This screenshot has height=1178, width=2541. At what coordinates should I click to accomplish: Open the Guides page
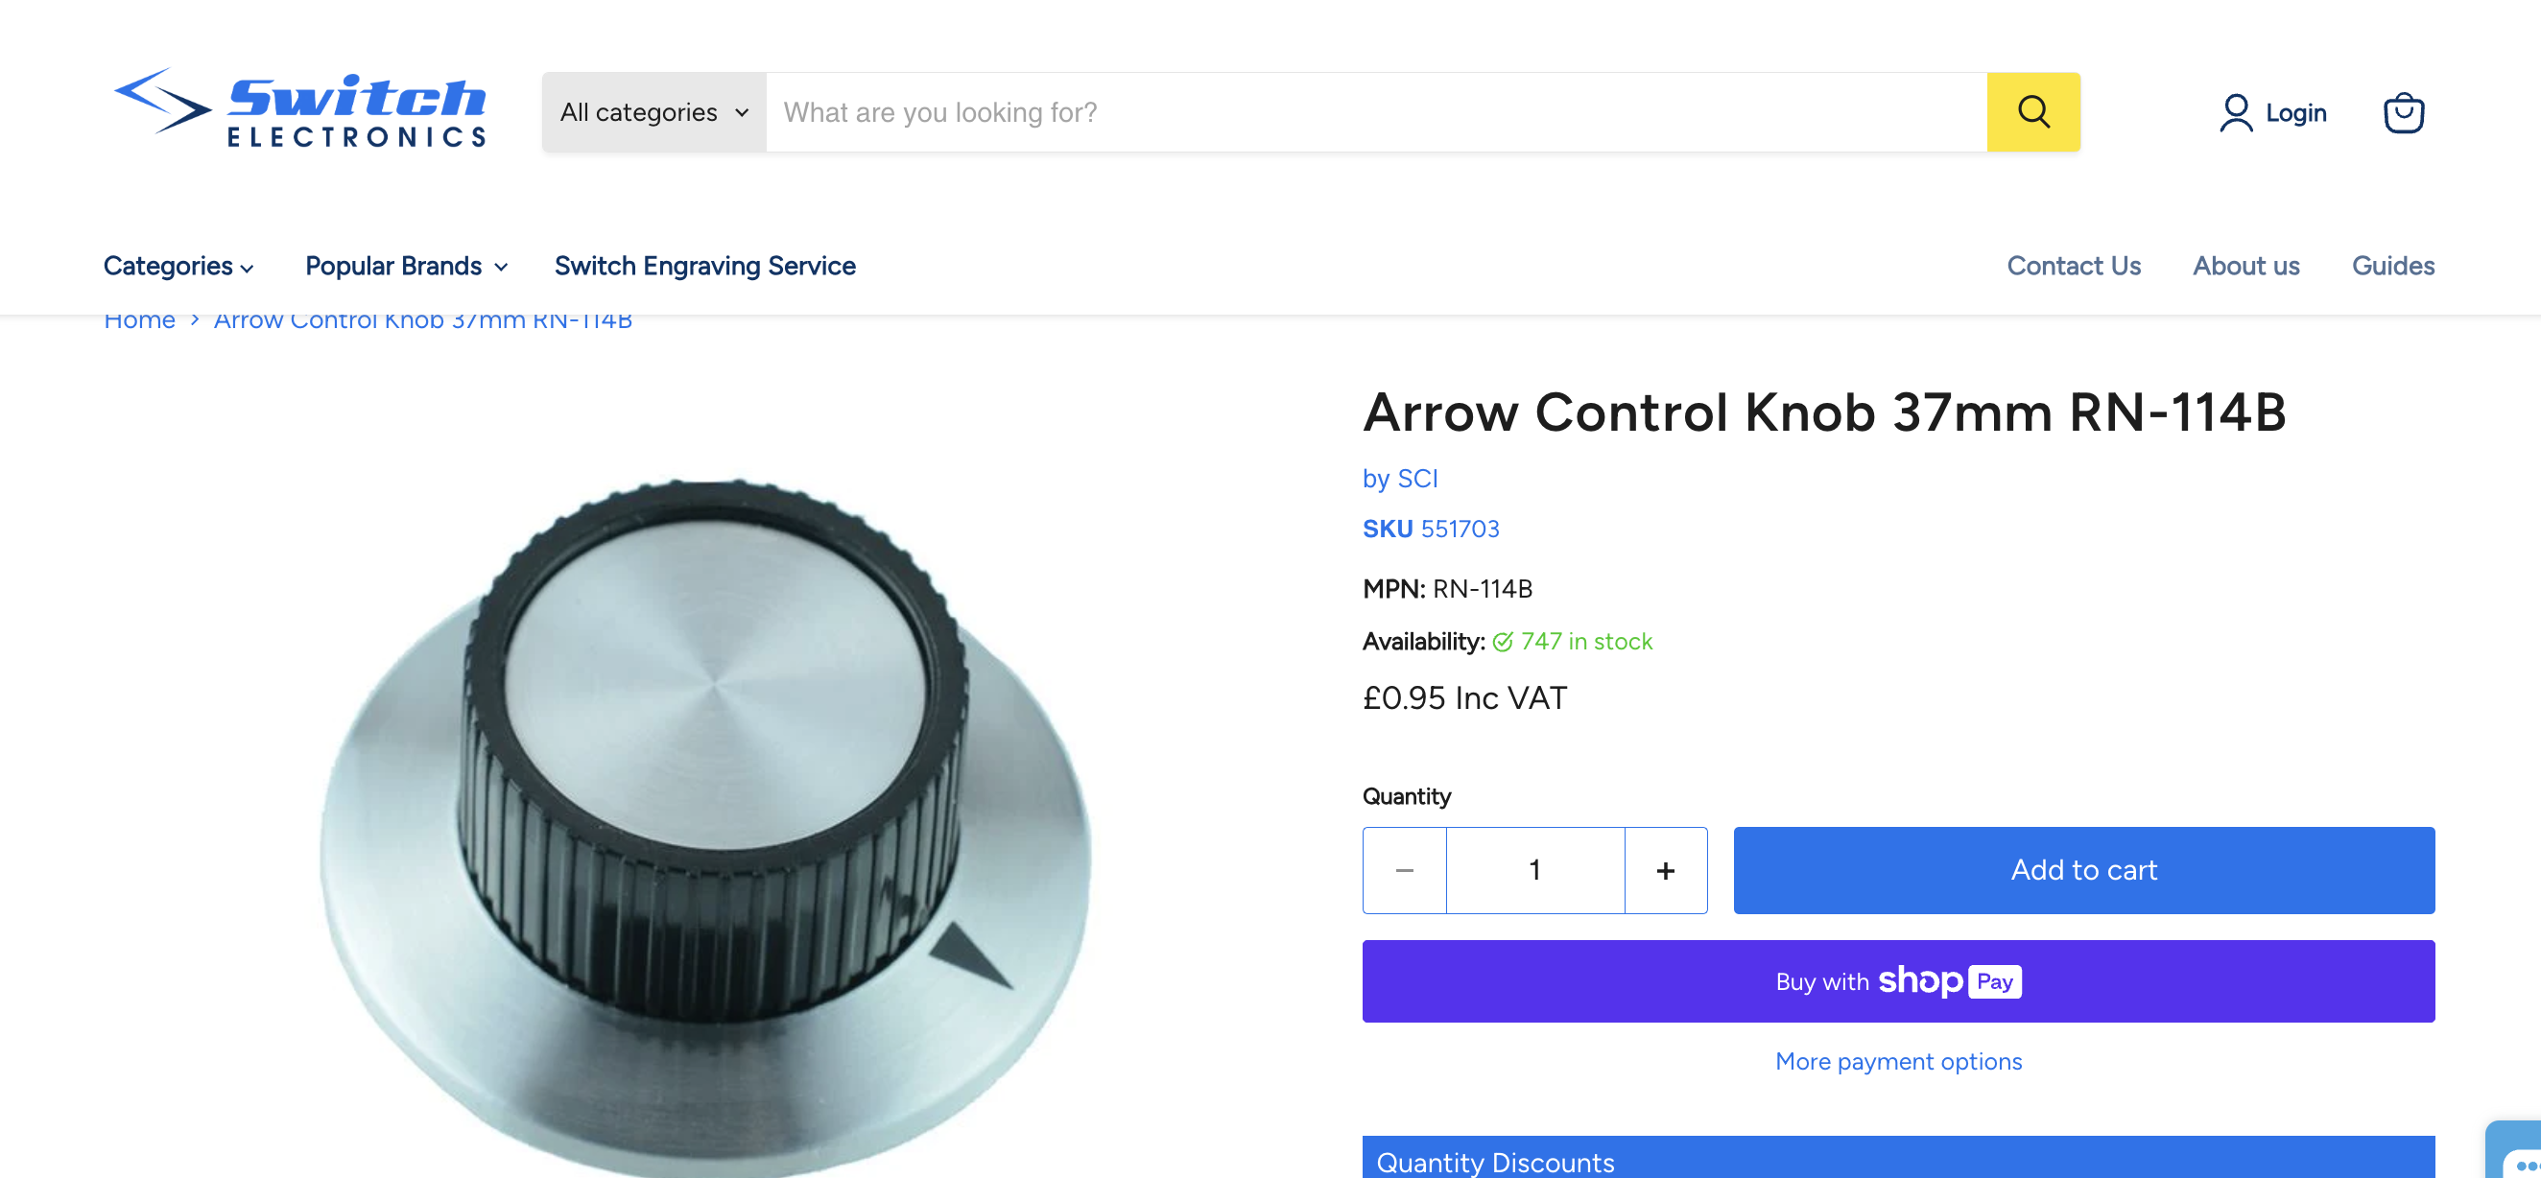tap(2392, 266)
